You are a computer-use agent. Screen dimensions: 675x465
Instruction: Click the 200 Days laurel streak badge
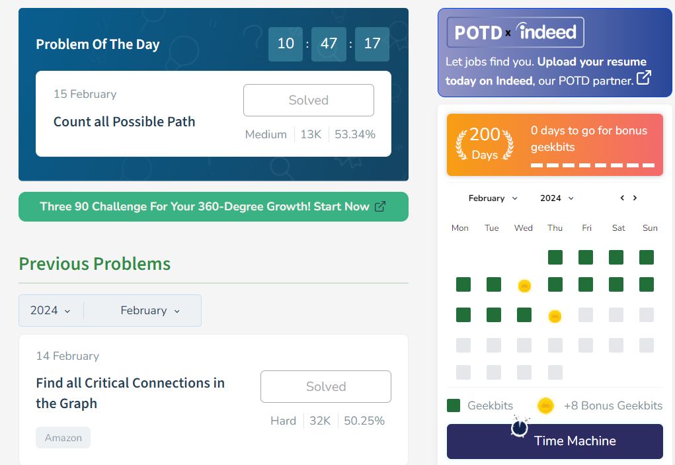tap(485, 144)
